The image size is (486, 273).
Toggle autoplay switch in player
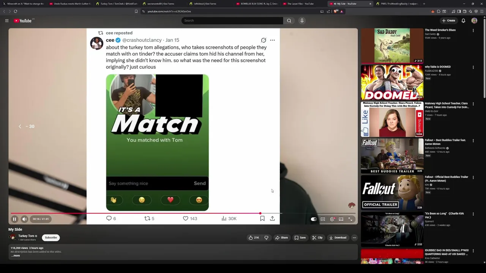314,219
